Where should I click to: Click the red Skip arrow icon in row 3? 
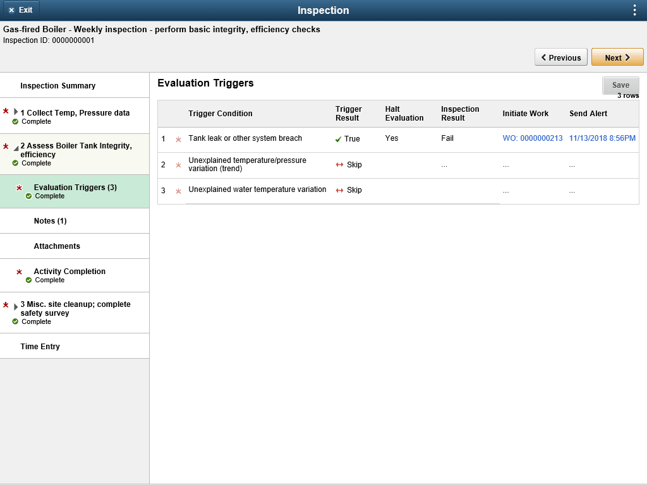tap(339, 190)
